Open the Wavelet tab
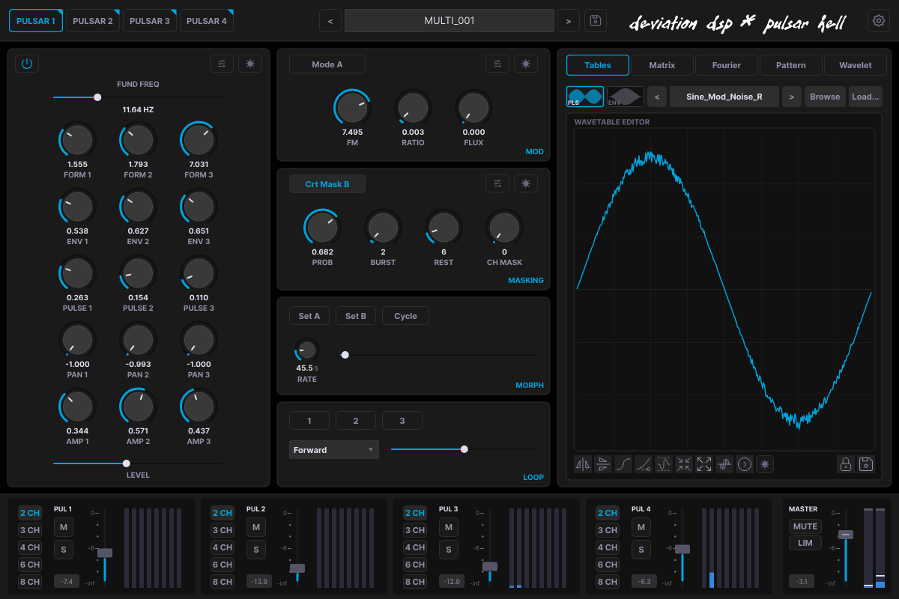 856,65
